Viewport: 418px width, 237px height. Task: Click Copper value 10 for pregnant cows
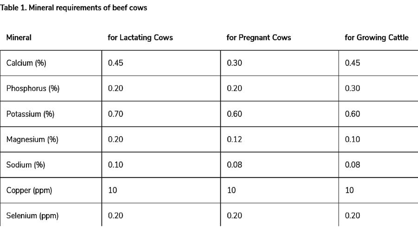click(x=232, y=190)
